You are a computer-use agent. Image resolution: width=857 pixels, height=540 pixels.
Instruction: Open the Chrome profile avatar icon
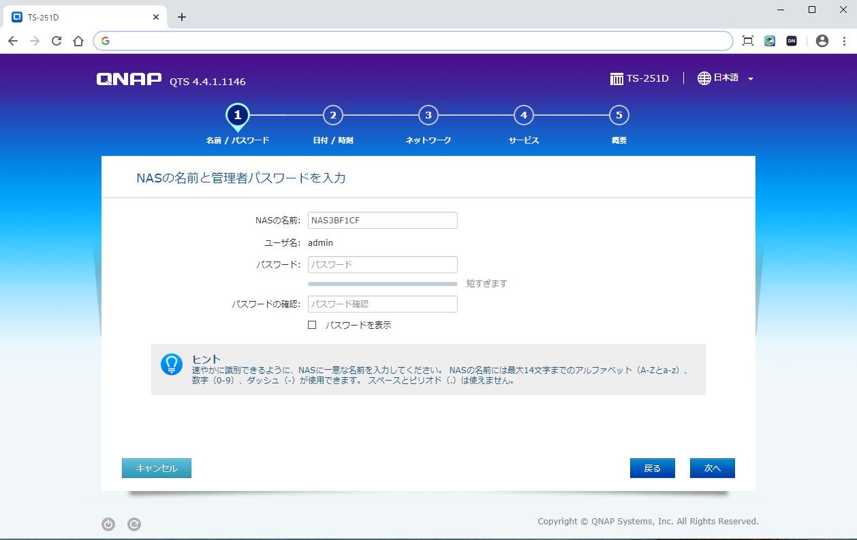822,41
